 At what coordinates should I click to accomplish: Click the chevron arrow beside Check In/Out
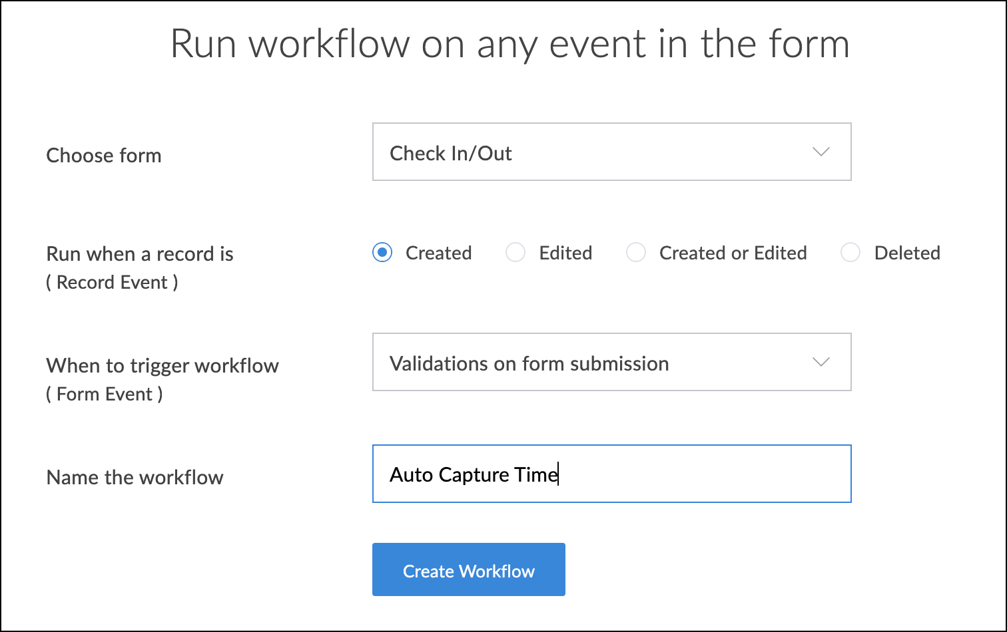pyautogui.click(x=821, y=152)
